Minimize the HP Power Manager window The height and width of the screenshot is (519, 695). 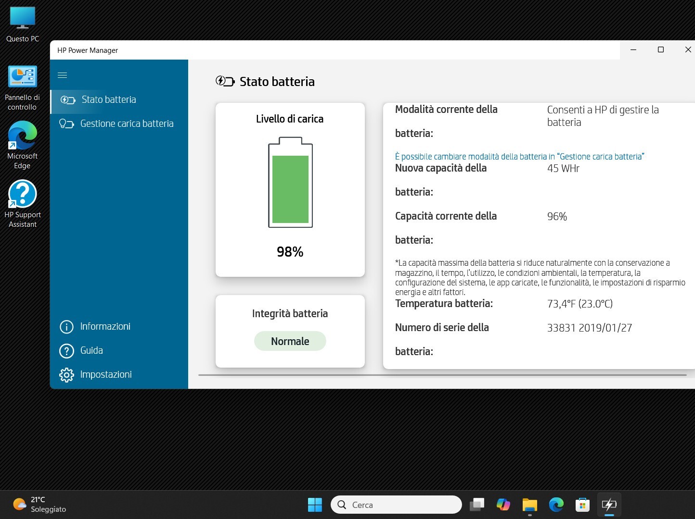[633, 49]
